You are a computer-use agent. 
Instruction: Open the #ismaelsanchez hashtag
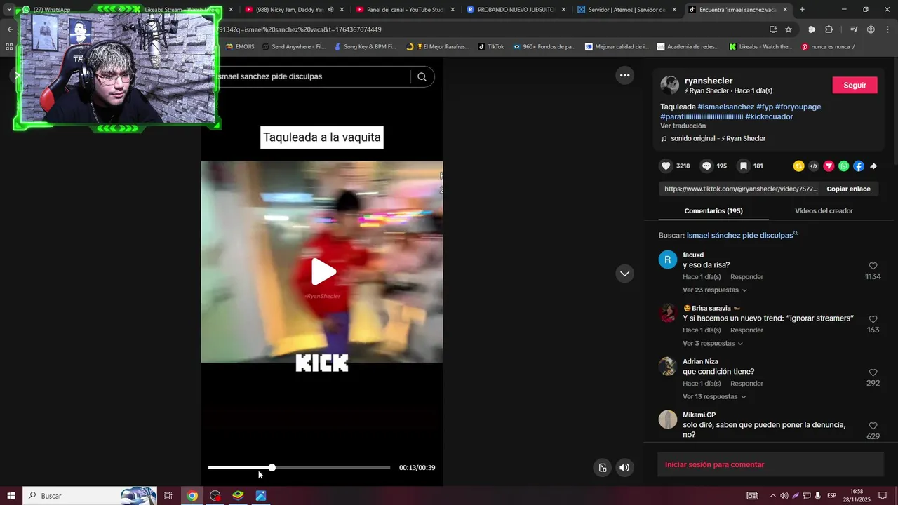coord(726,107)
